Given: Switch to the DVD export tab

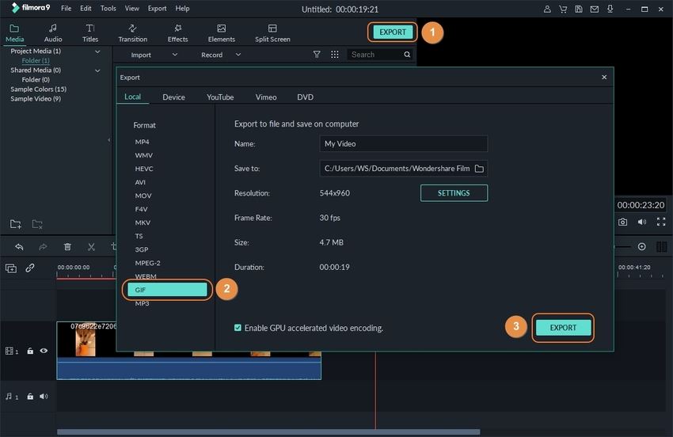Looking at the screenshot, I should (305, 97).
